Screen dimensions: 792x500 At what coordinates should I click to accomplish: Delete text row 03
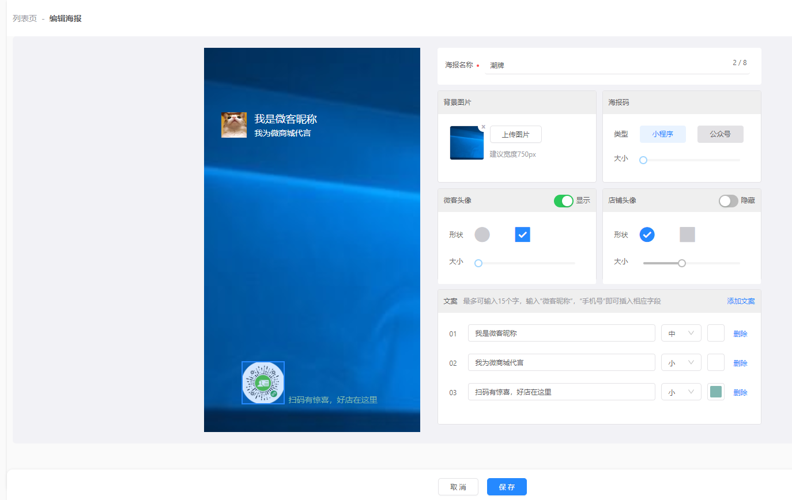coord(740,392)
